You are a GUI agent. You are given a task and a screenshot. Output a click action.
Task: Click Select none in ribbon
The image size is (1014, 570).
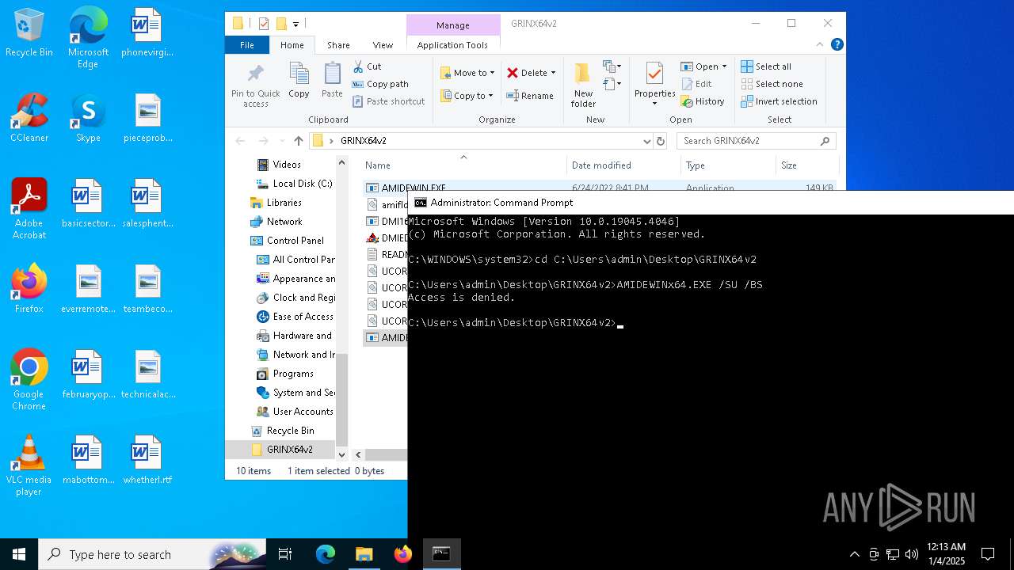click(x=772, y=84)
